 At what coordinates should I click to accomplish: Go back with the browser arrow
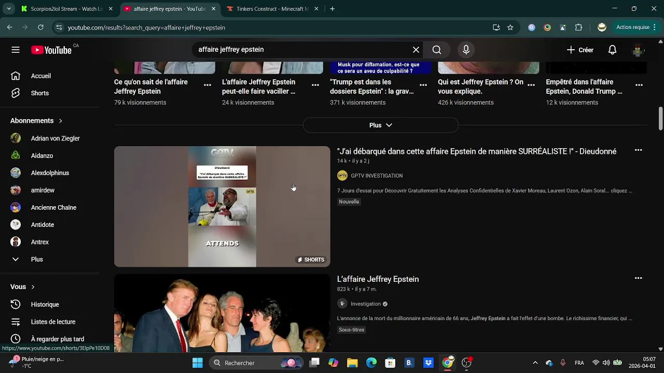[x=9, y=27]
